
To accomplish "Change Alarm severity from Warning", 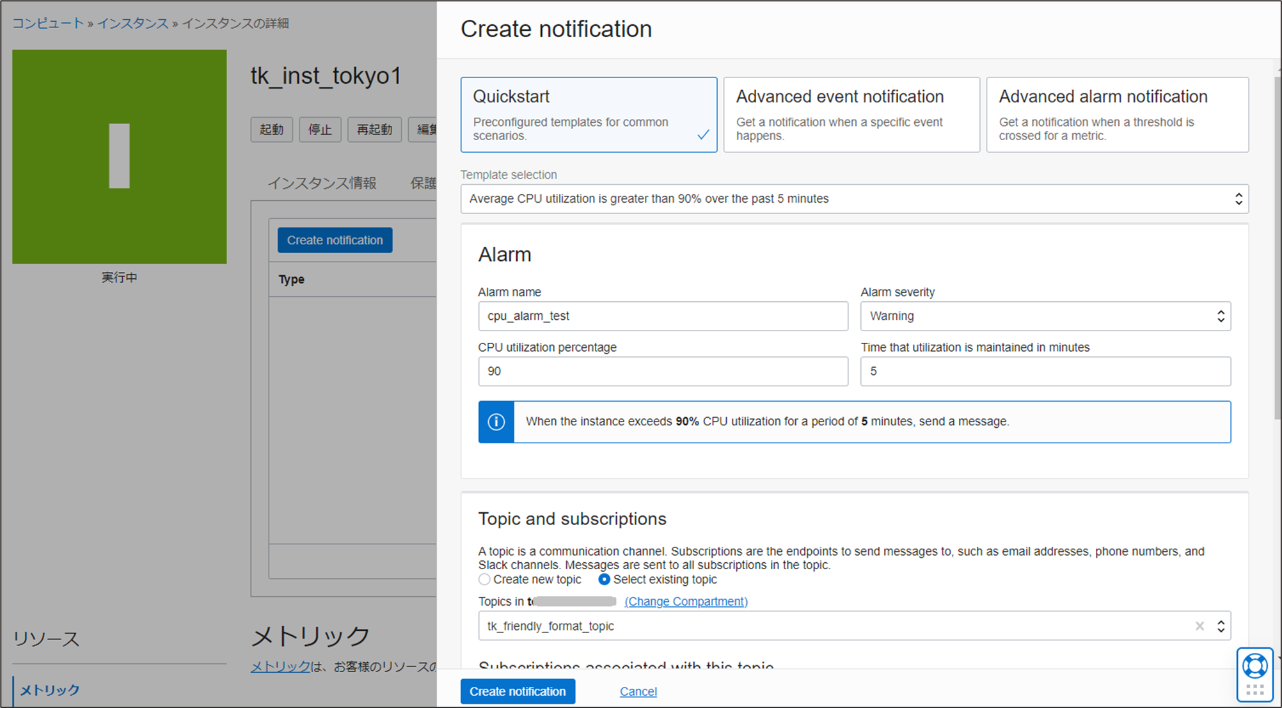I will point(1045,316).
